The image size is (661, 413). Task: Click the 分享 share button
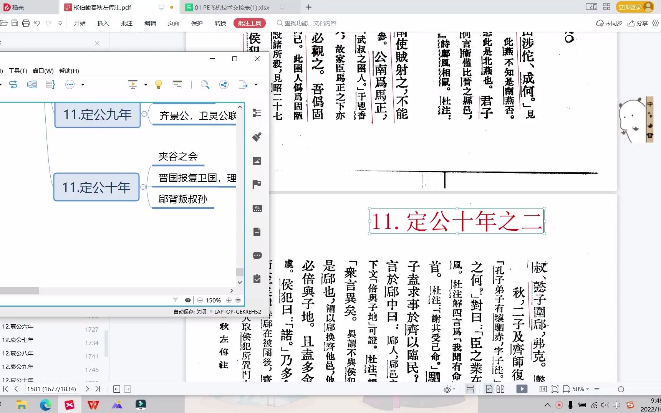click(638, 23)
